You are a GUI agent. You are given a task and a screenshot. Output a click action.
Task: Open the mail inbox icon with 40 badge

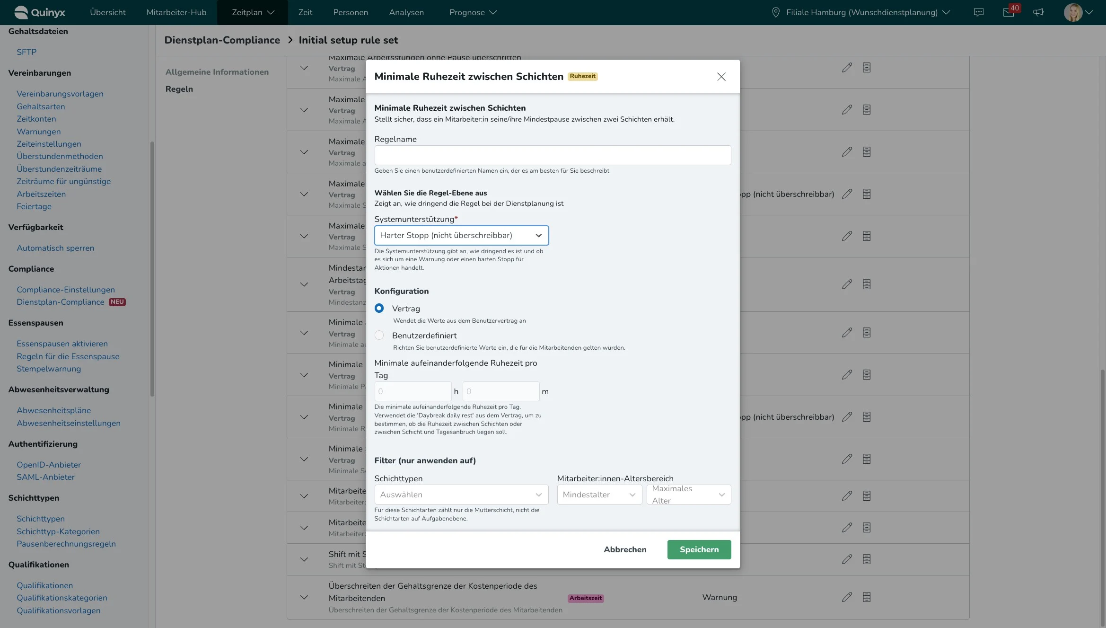(1008, 12)
